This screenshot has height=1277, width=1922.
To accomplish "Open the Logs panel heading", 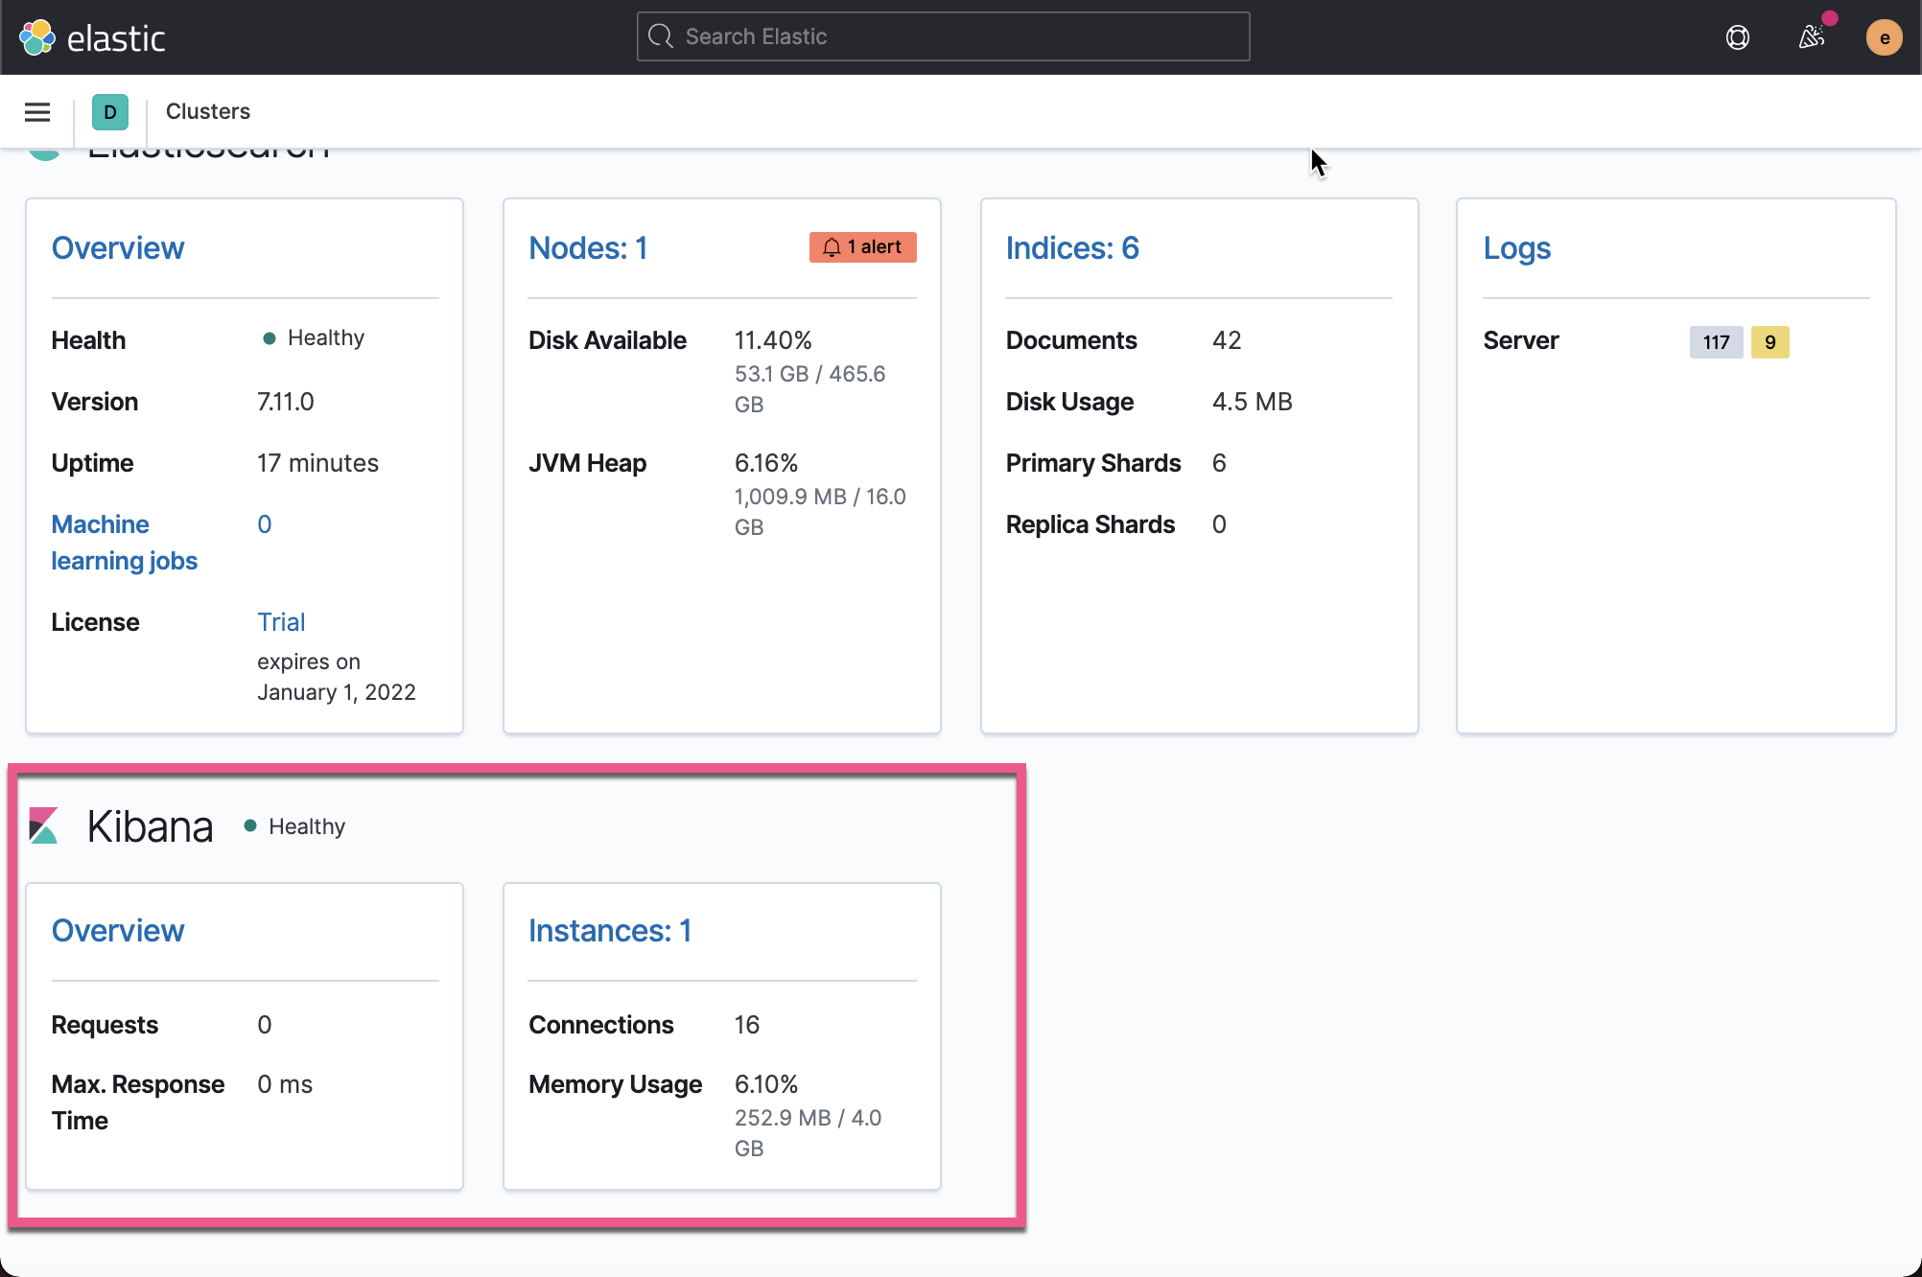I will pyautogui.click(x=1516, y=247).
